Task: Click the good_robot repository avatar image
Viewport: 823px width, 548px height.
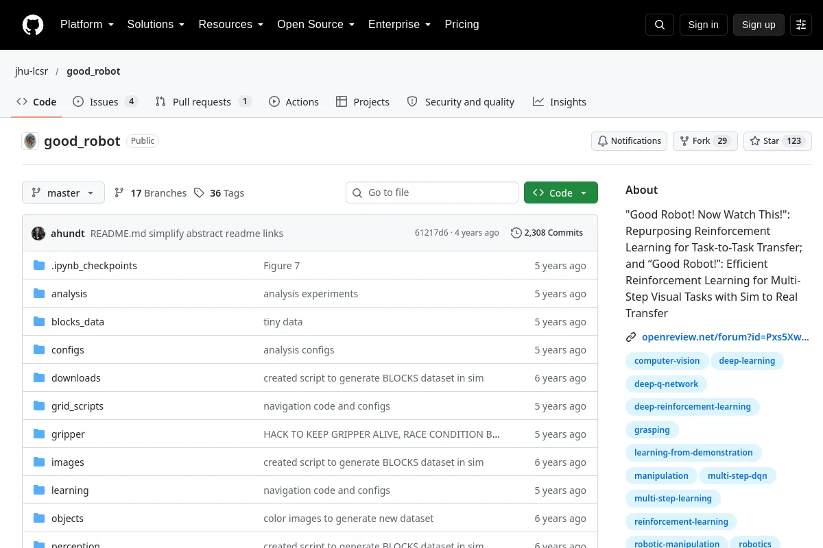Action: pyautogui.click(x=30, y=141)
